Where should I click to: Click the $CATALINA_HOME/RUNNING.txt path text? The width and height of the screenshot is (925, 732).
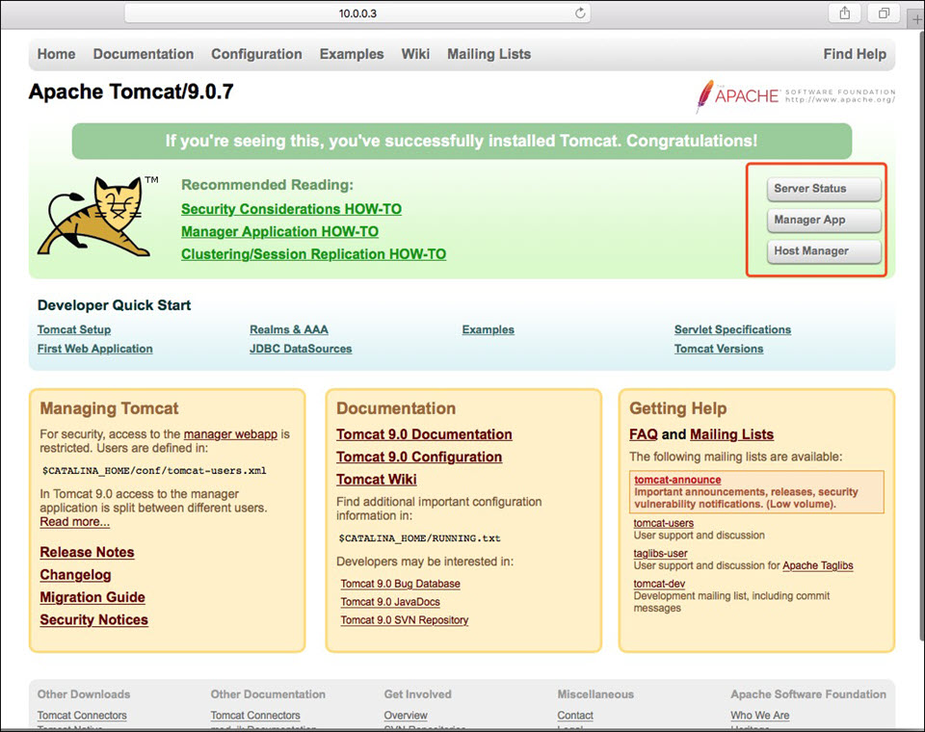(x=419, y=538)
